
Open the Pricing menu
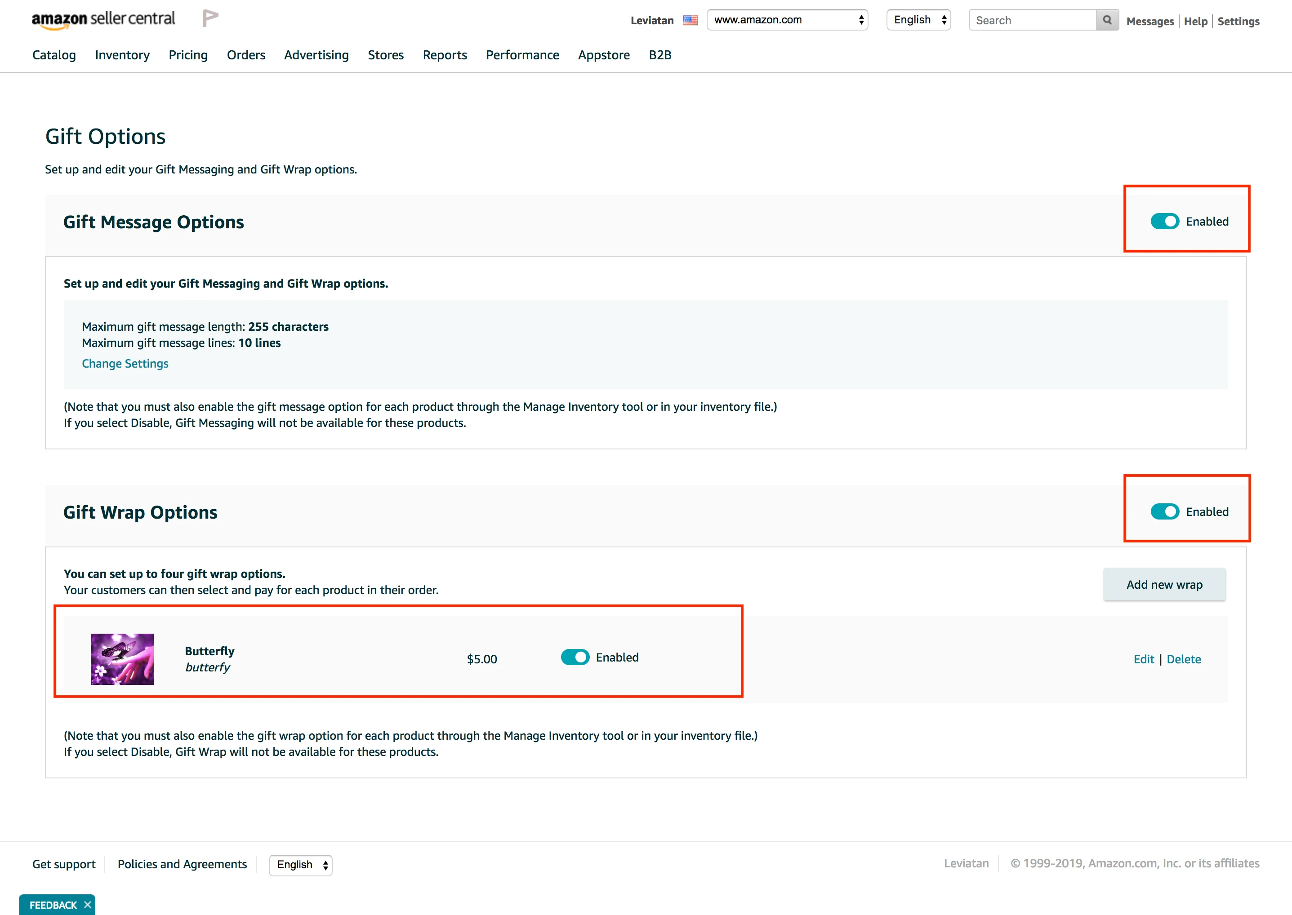[x=188, y=55]
